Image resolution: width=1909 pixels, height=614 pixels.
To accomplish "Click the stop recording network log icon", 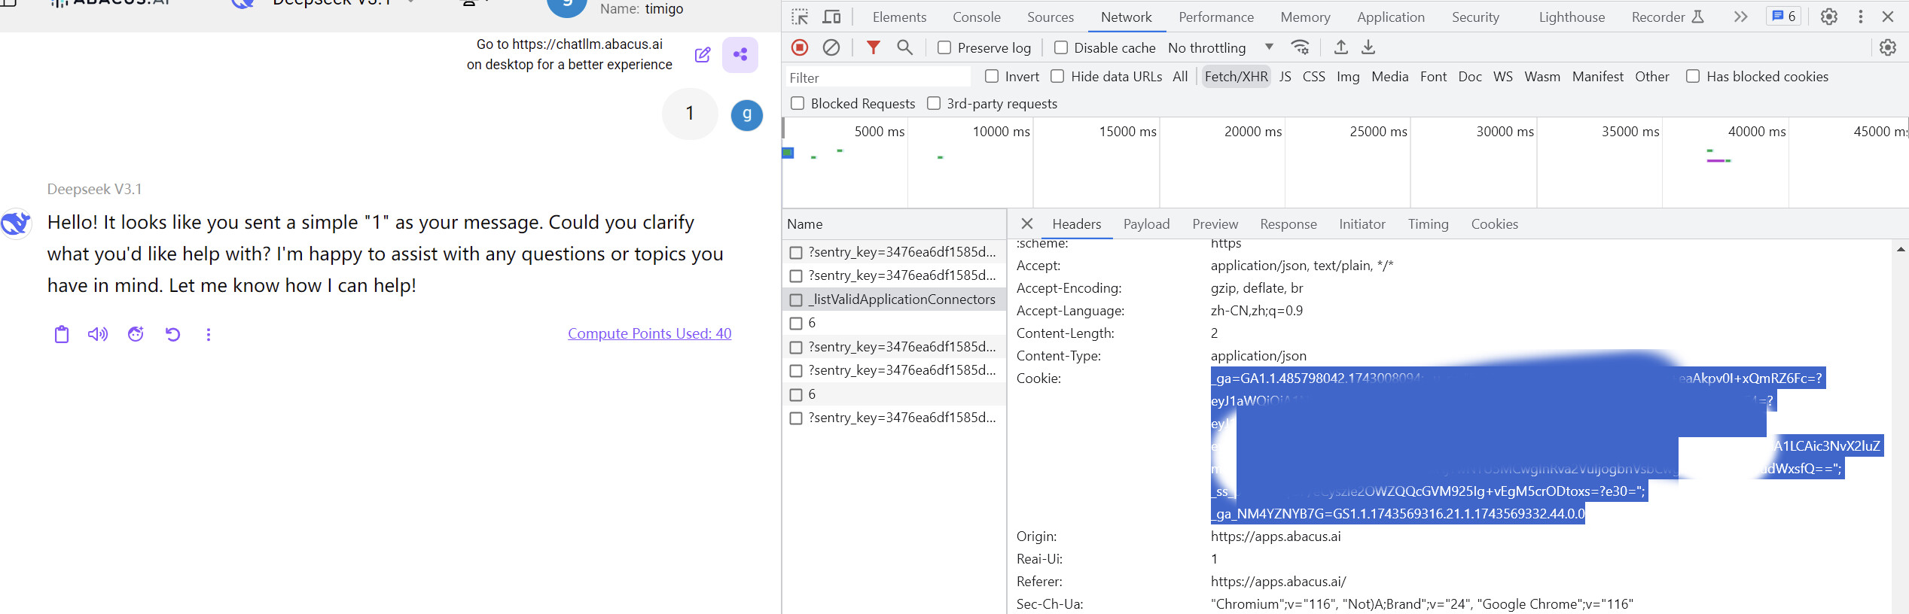I will click(x=800, y=47).
